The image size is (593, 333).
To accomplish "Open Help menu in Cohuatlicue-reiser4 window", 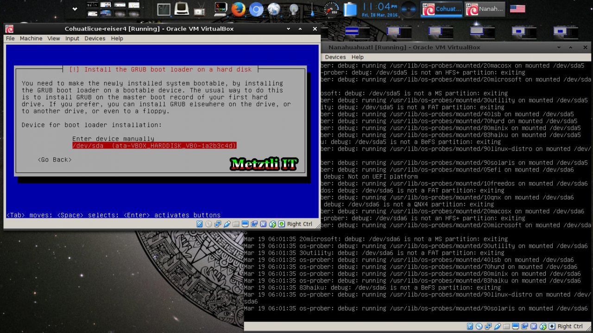I will point(117,38).
